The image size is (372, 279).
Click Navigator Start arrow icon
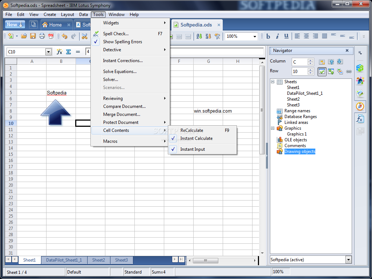point(331,62)
